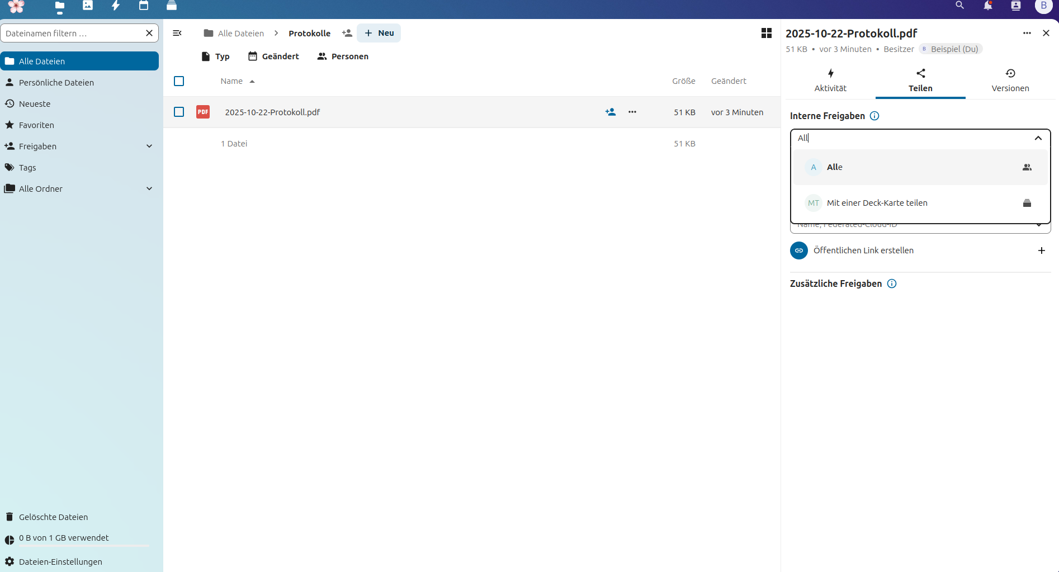Click info icon beside Interne Freigaben
1059x572 pixels.
coord(874,116)
